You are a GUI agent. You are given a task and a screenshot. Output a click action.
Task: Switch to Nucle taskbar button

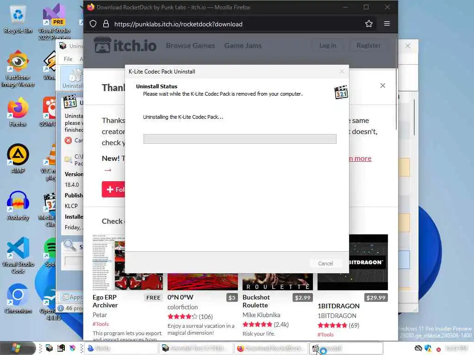[x=121, y=349]
